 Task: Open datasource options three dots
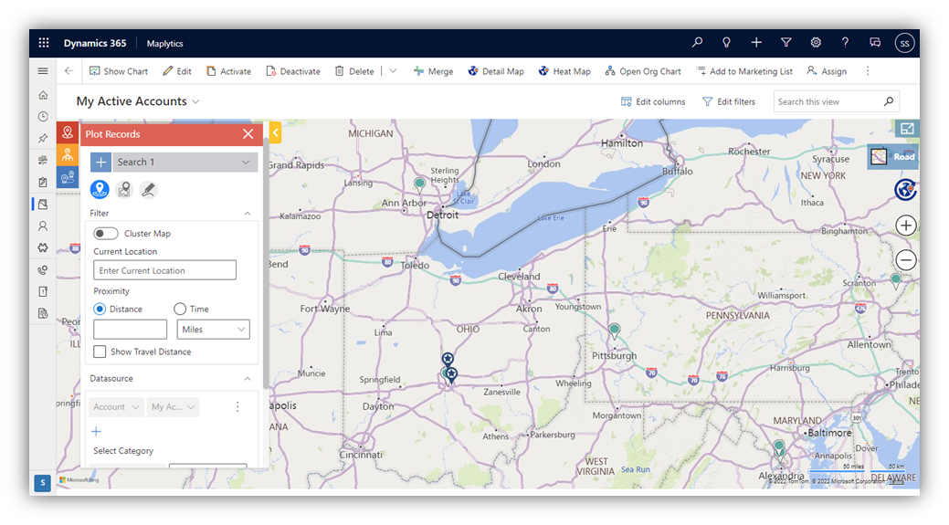click(x=237, y=407)
